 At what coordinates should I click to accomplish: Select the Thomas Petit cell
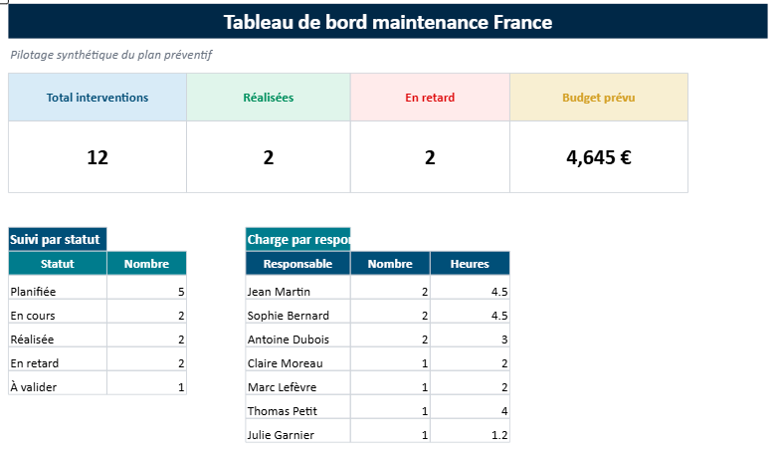297,410
